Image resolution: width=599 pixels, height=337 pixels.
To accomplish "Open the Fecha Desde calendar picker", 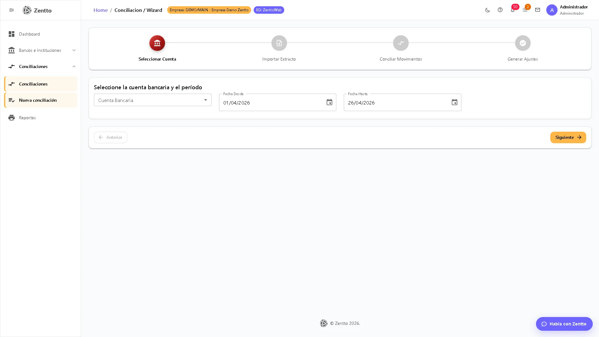I will click(x=329, y=102).
